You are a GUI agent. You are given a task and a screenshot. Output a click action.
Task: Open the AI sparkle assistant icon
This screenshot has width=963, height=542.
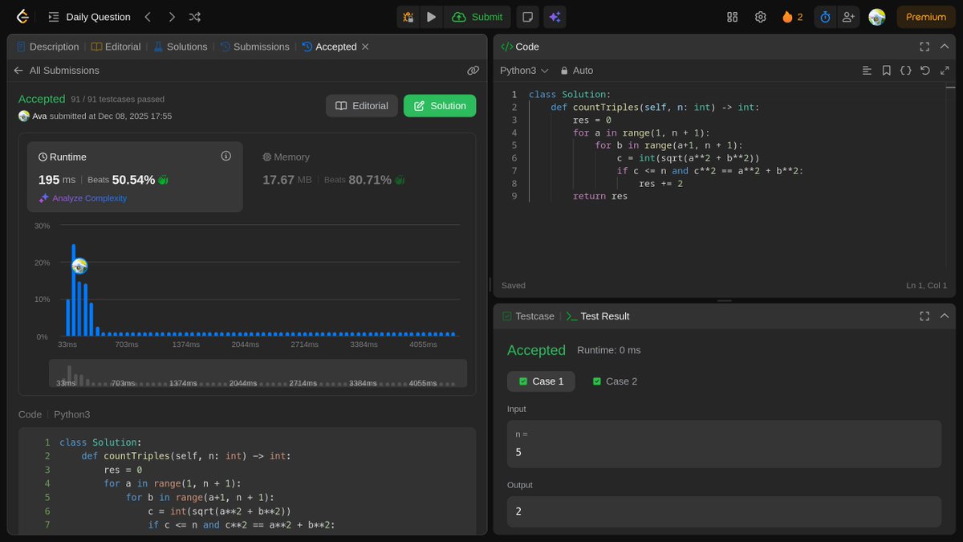pyautogui.click(x=554, y=17)
